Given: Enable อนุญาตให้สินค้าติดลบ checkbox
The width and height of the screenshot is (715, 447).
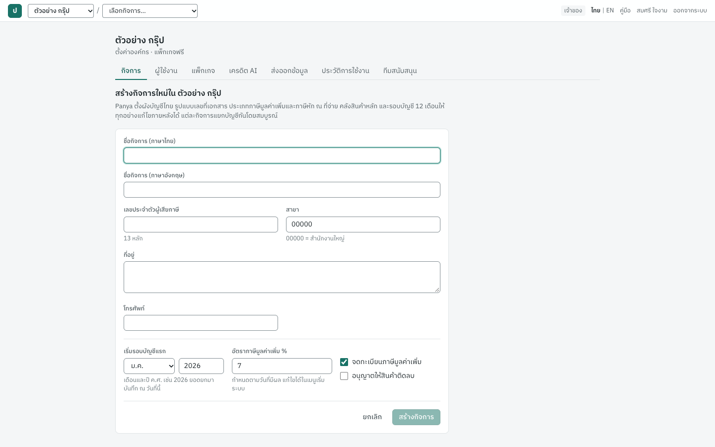Looking at the screenshot, I should (x=344, y=376).
